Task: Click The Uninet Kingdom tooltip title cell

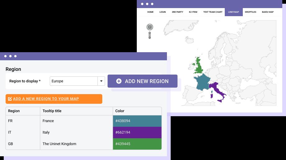Action: (76, 144)
